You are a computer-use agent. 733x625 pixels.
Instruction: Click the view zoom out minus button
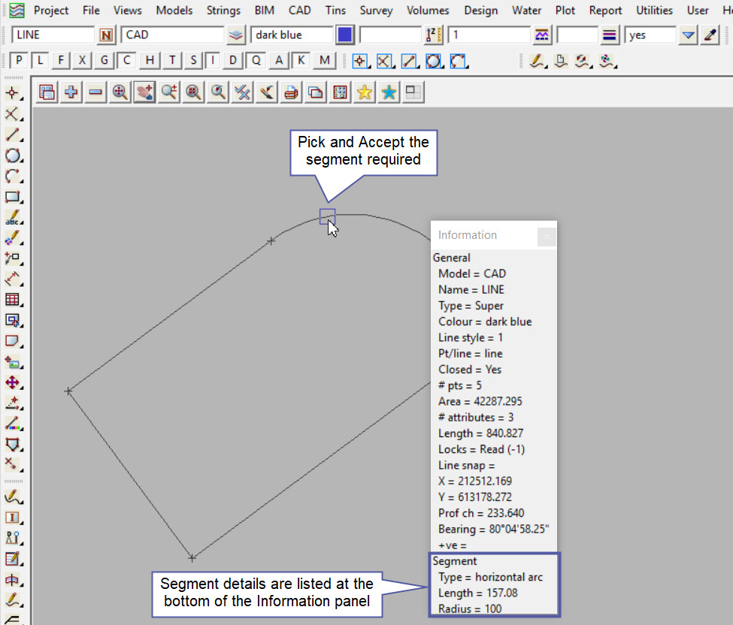pos(95,92)
